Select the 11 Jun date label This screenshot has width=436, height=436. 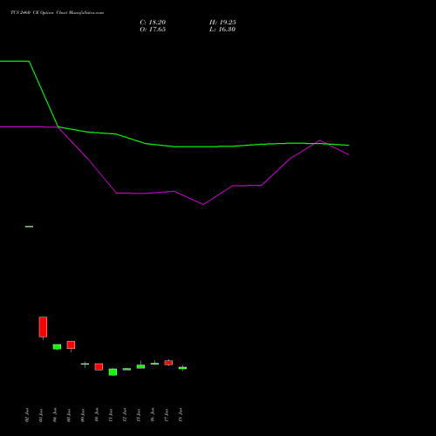pyautogui.click(x=111, y=415)
